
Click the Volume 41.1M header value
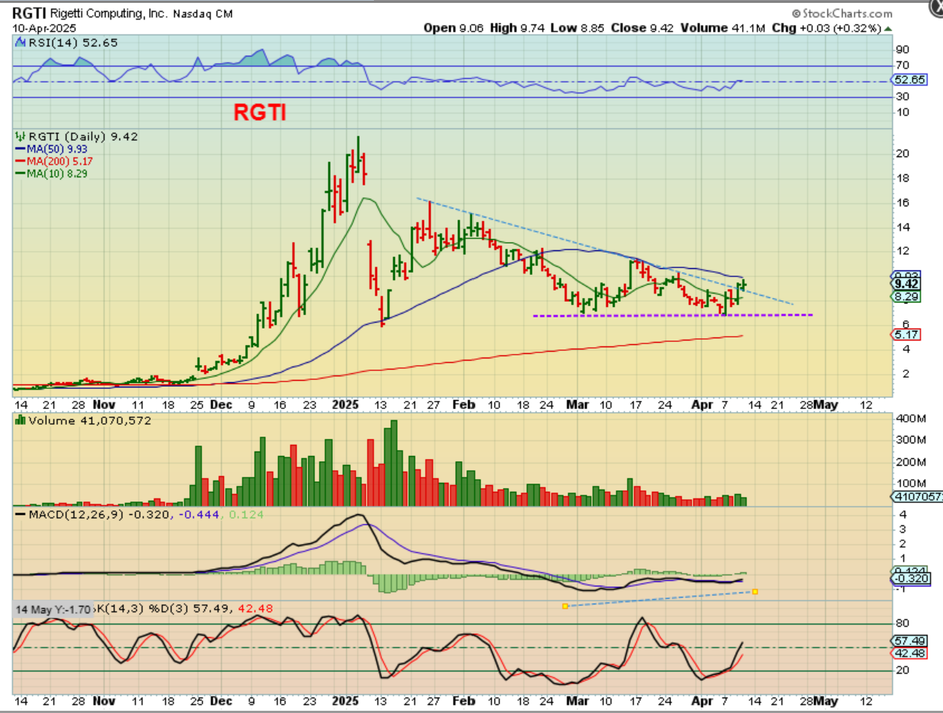click(x=723, y=28)
